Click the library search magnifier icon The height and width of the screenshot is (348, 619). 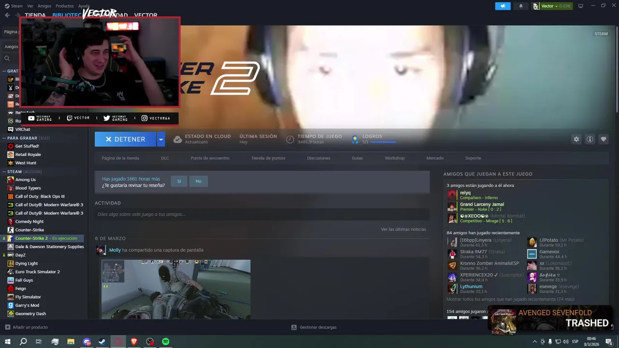pyautogui.click(x=7, y=58)
